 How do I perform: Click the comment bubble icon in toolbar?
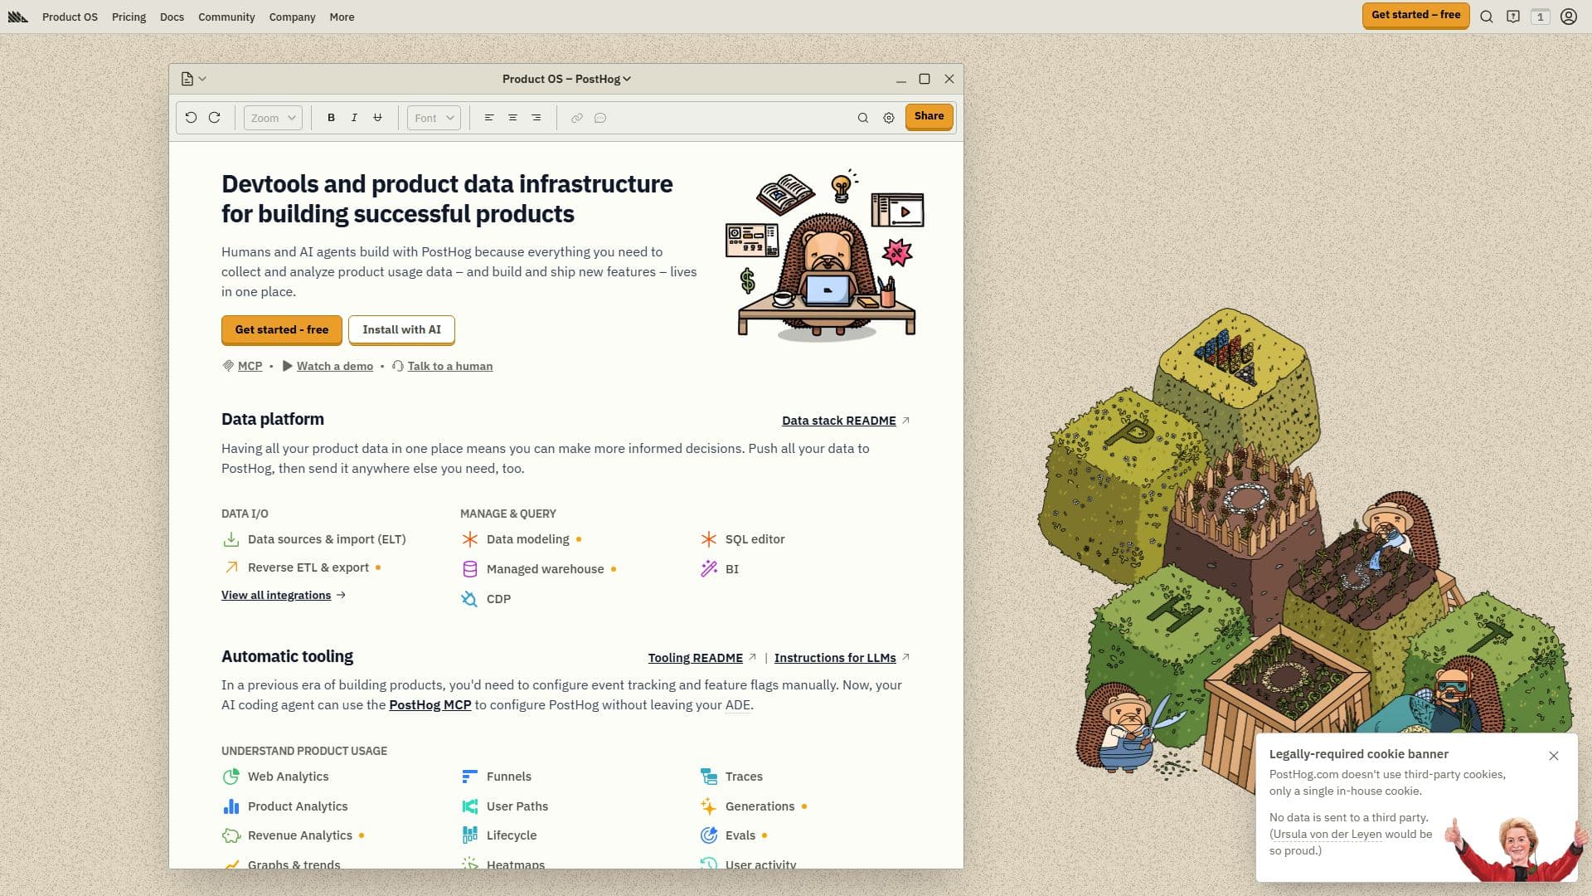[600, 118]
